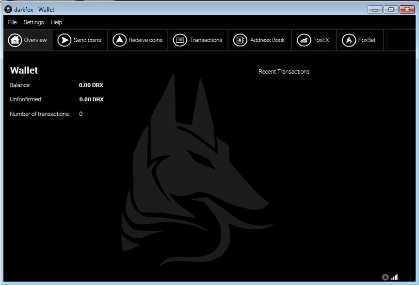
Task: Open the File menu
Action: [12, 22]
